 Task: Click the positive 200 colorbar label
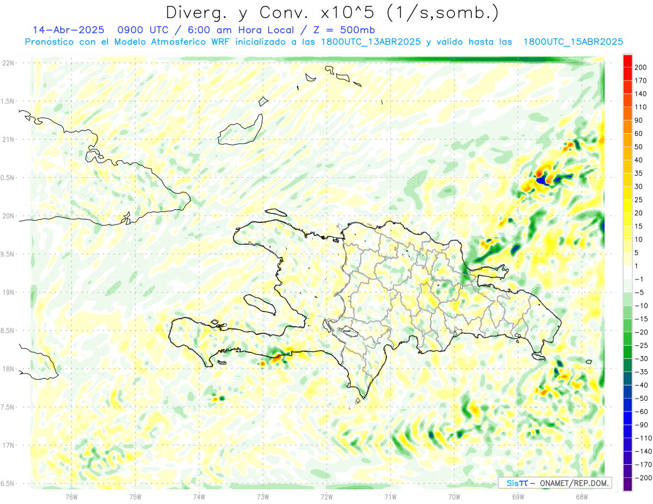click(x=640, y=67)
